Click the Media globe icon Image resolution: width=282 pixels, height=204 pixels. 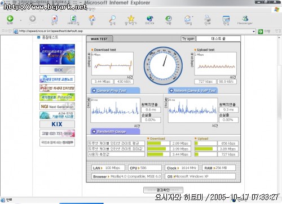point(149,19)
